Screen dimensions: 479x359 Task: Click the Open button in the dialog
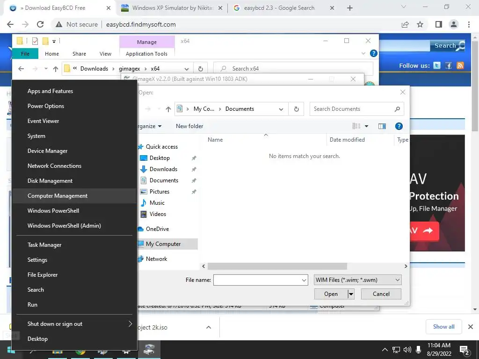click(x=331, y=294)
